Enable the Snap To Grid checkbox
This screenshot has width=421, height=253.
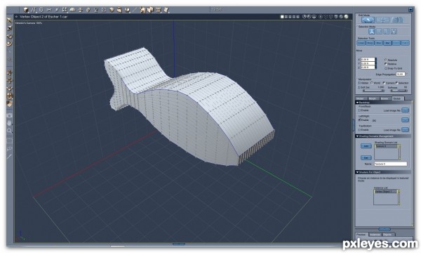(x=386, y=68)
